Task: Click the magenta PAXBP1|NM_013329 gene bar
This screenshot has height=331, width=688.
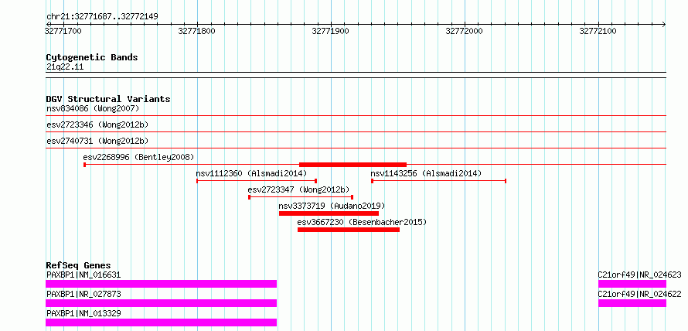Action: [x=161, y=322]
